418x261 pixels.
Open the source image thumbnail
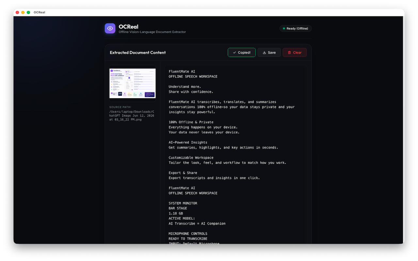(133, 83)
